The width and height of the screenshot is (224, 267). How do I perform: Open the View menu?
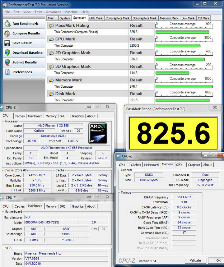click(27, 12)
